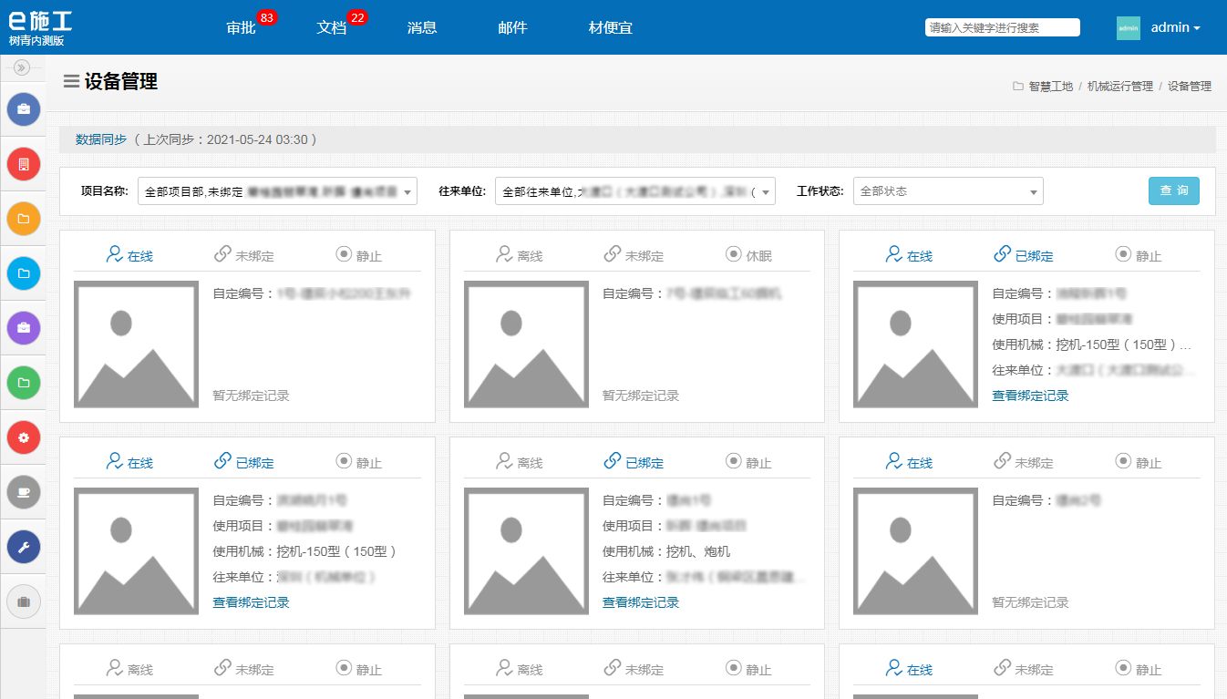Open the dark blue wrench sidebar icon
The height and width of the screenshot is (699, 1227).
click(23, 547)
